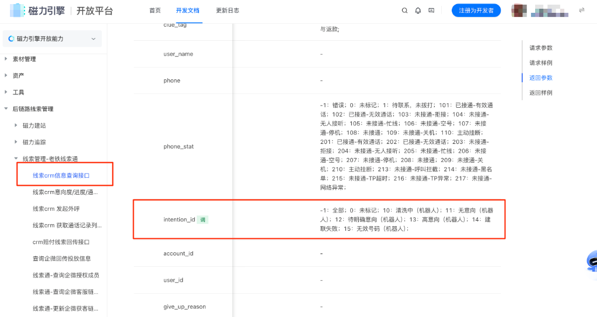Expand the 资产 tree node
The image size is (597, 317).
tap(6, 76)
